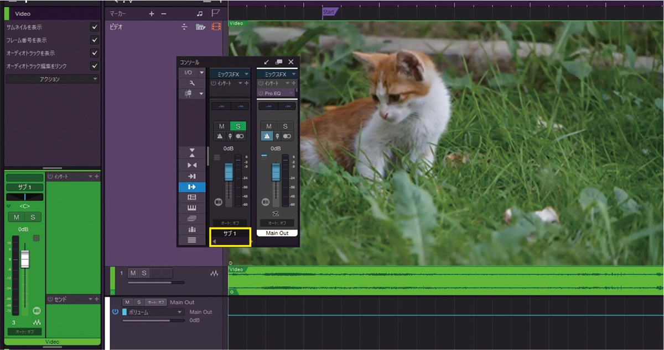The image size is (664, 350).
Task: Expand the I/O dropdown arrow in console
Action: (201, 72)
